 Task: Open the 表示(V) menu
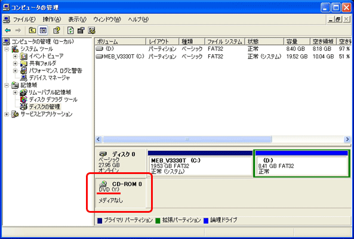[x=78, y=20]
